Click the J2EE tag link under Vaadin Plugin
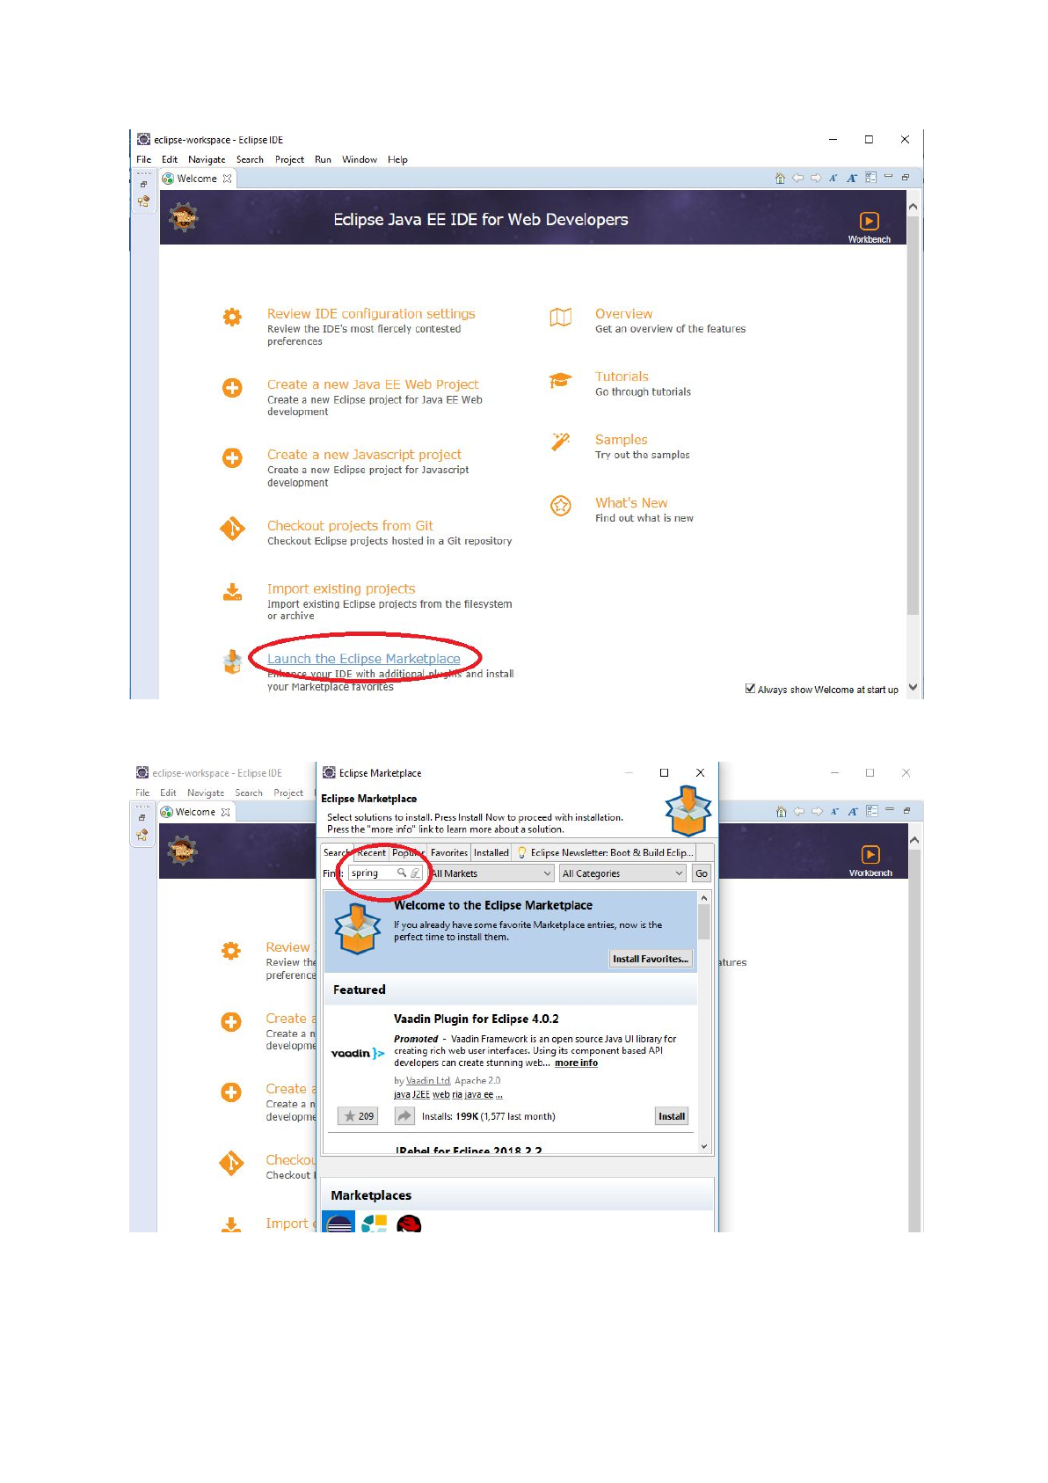Viewport: 1048px width, 1483px height. [420, 1095]
